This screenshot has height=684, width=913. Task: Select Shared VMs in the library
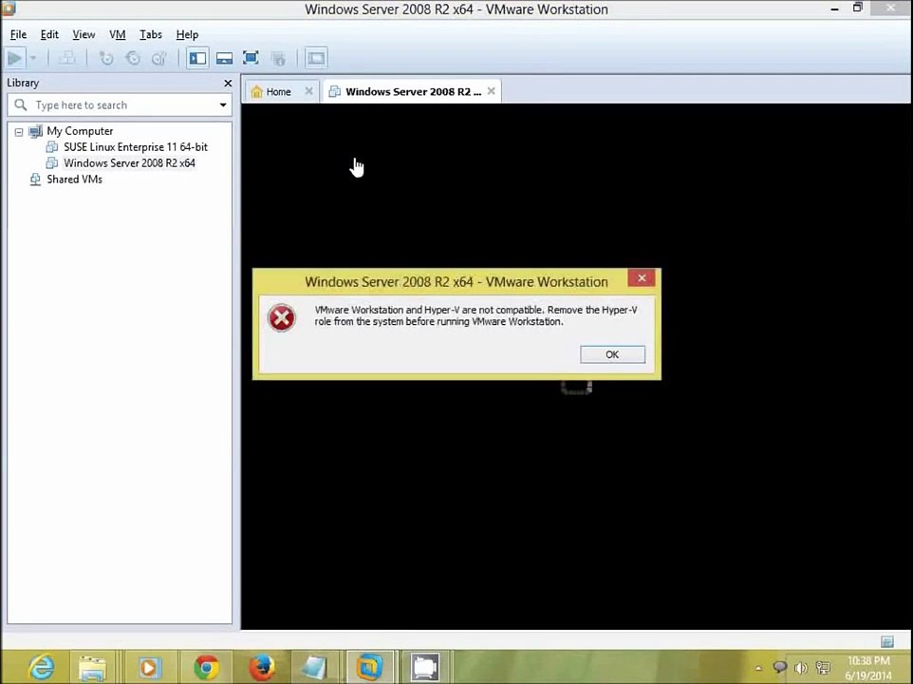(x=75, y=179)
